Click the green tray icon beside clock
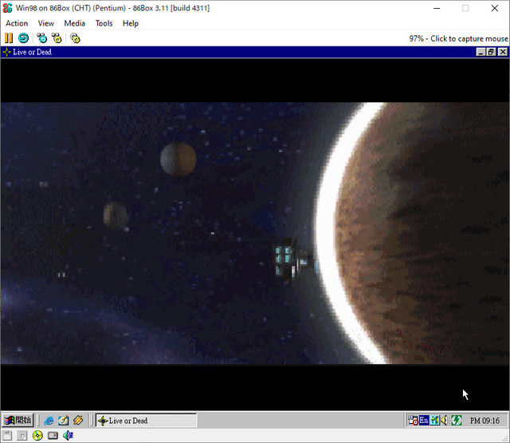The width and height of the screenshot is (510, 443). pyautogui.click(x=457, y=421)
